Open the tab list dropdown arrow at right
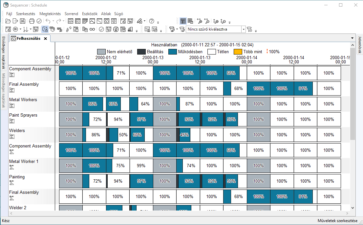The height and width of the screenshot is (225, 363). point(352,38)
